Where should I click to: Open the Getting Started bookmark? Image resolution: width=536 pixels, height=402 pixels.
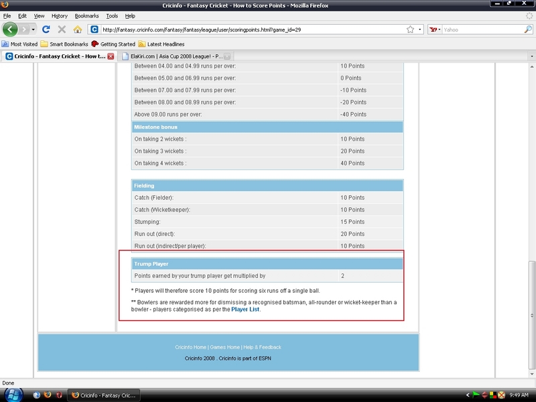click(113, 44)
